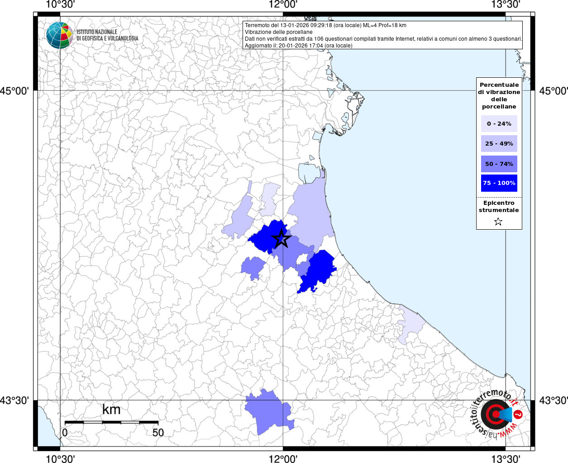Image resolution: width=568 pixels, height=463 pixels.
Task: Click the large blue municipality near 43°30' latitude
Action: 268,412
